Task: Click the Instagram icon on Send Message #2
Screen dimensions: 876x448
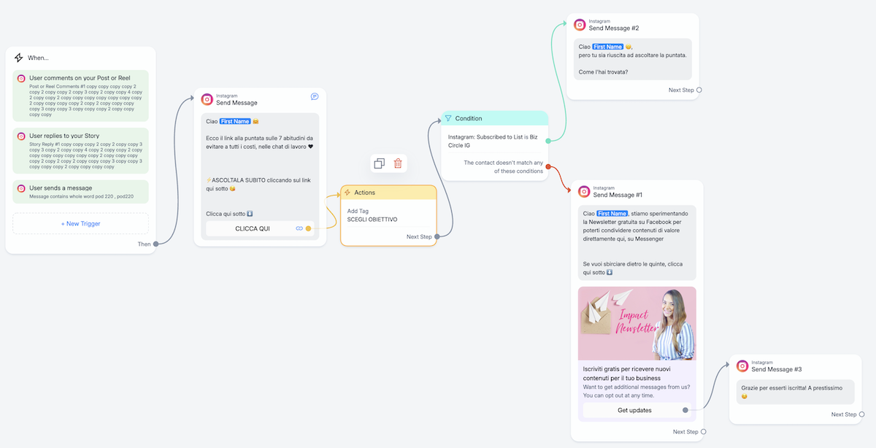Action: pos(580,25)
